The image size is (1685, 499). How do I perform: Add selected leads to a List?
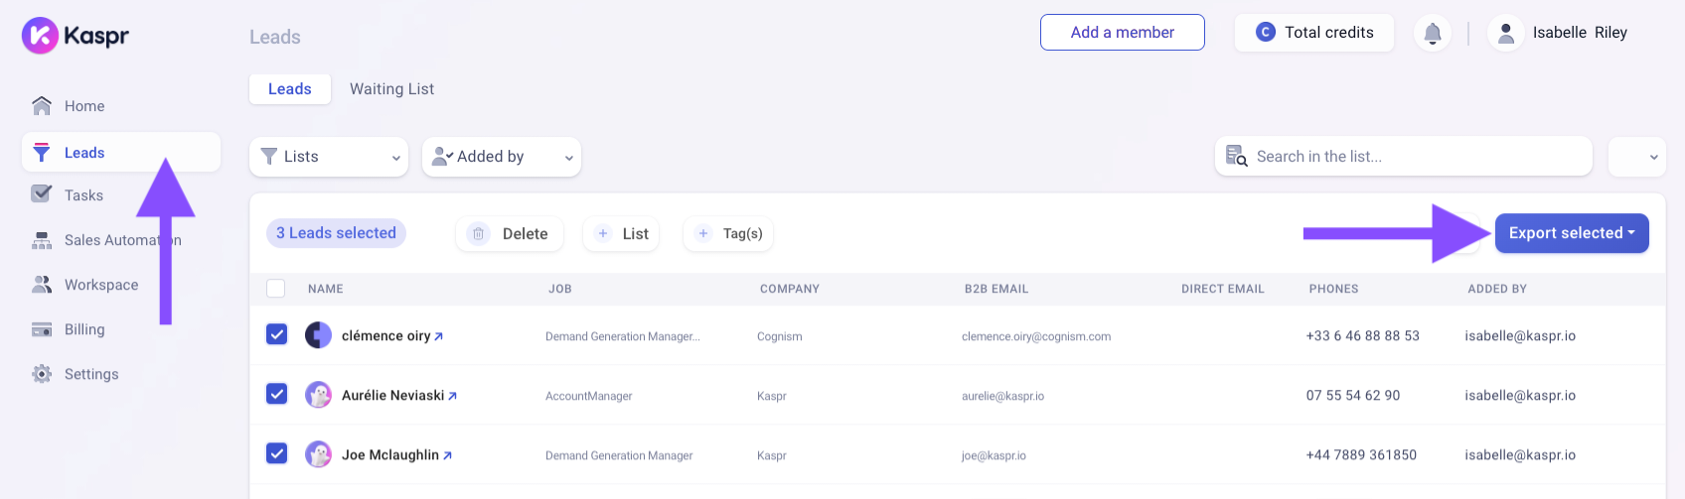tap(621, 234)
